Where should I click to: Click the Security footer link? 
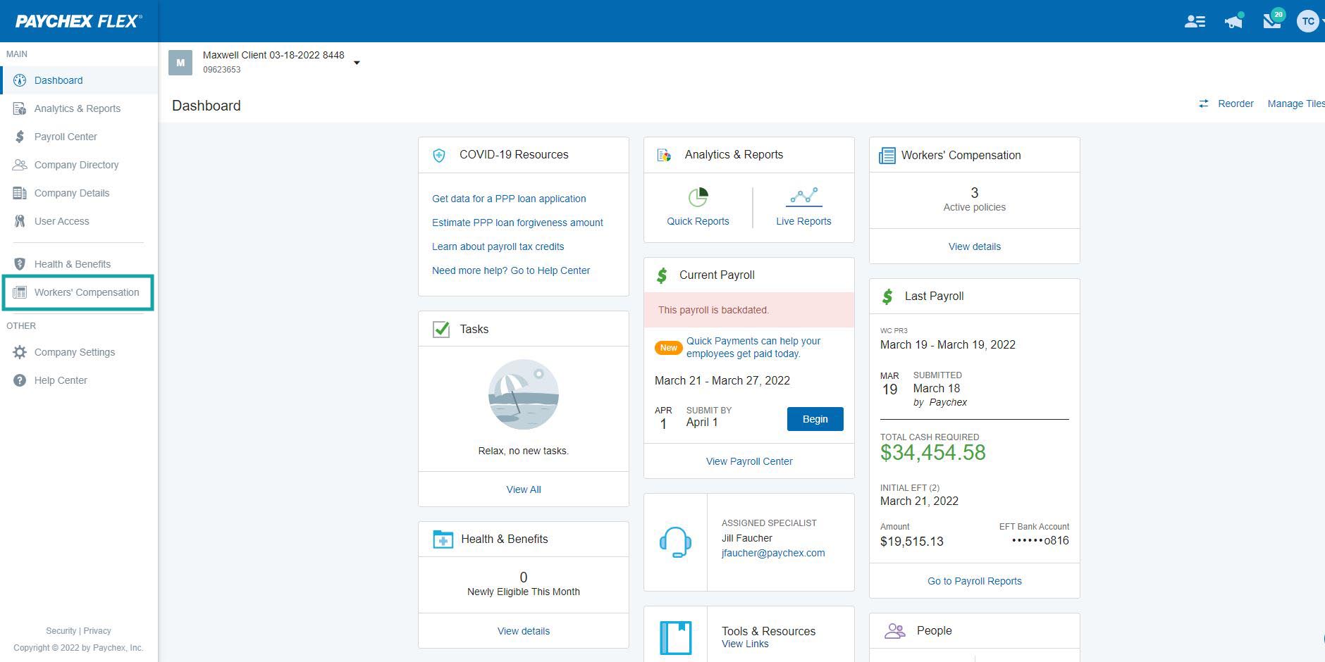coord(61,631)
